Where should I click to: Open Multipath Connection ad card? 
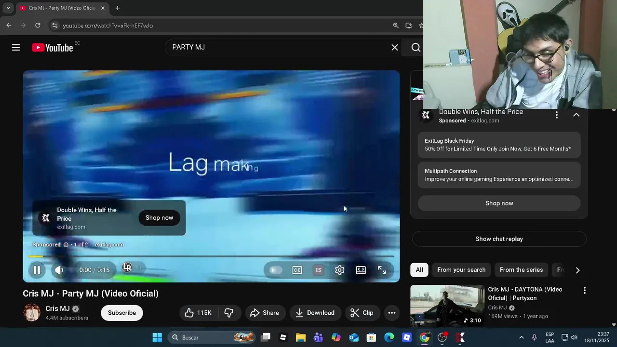pyautogui.click(x=499, y=175)
